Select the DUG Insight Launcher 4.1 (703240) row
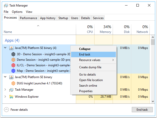 (40, 83)
